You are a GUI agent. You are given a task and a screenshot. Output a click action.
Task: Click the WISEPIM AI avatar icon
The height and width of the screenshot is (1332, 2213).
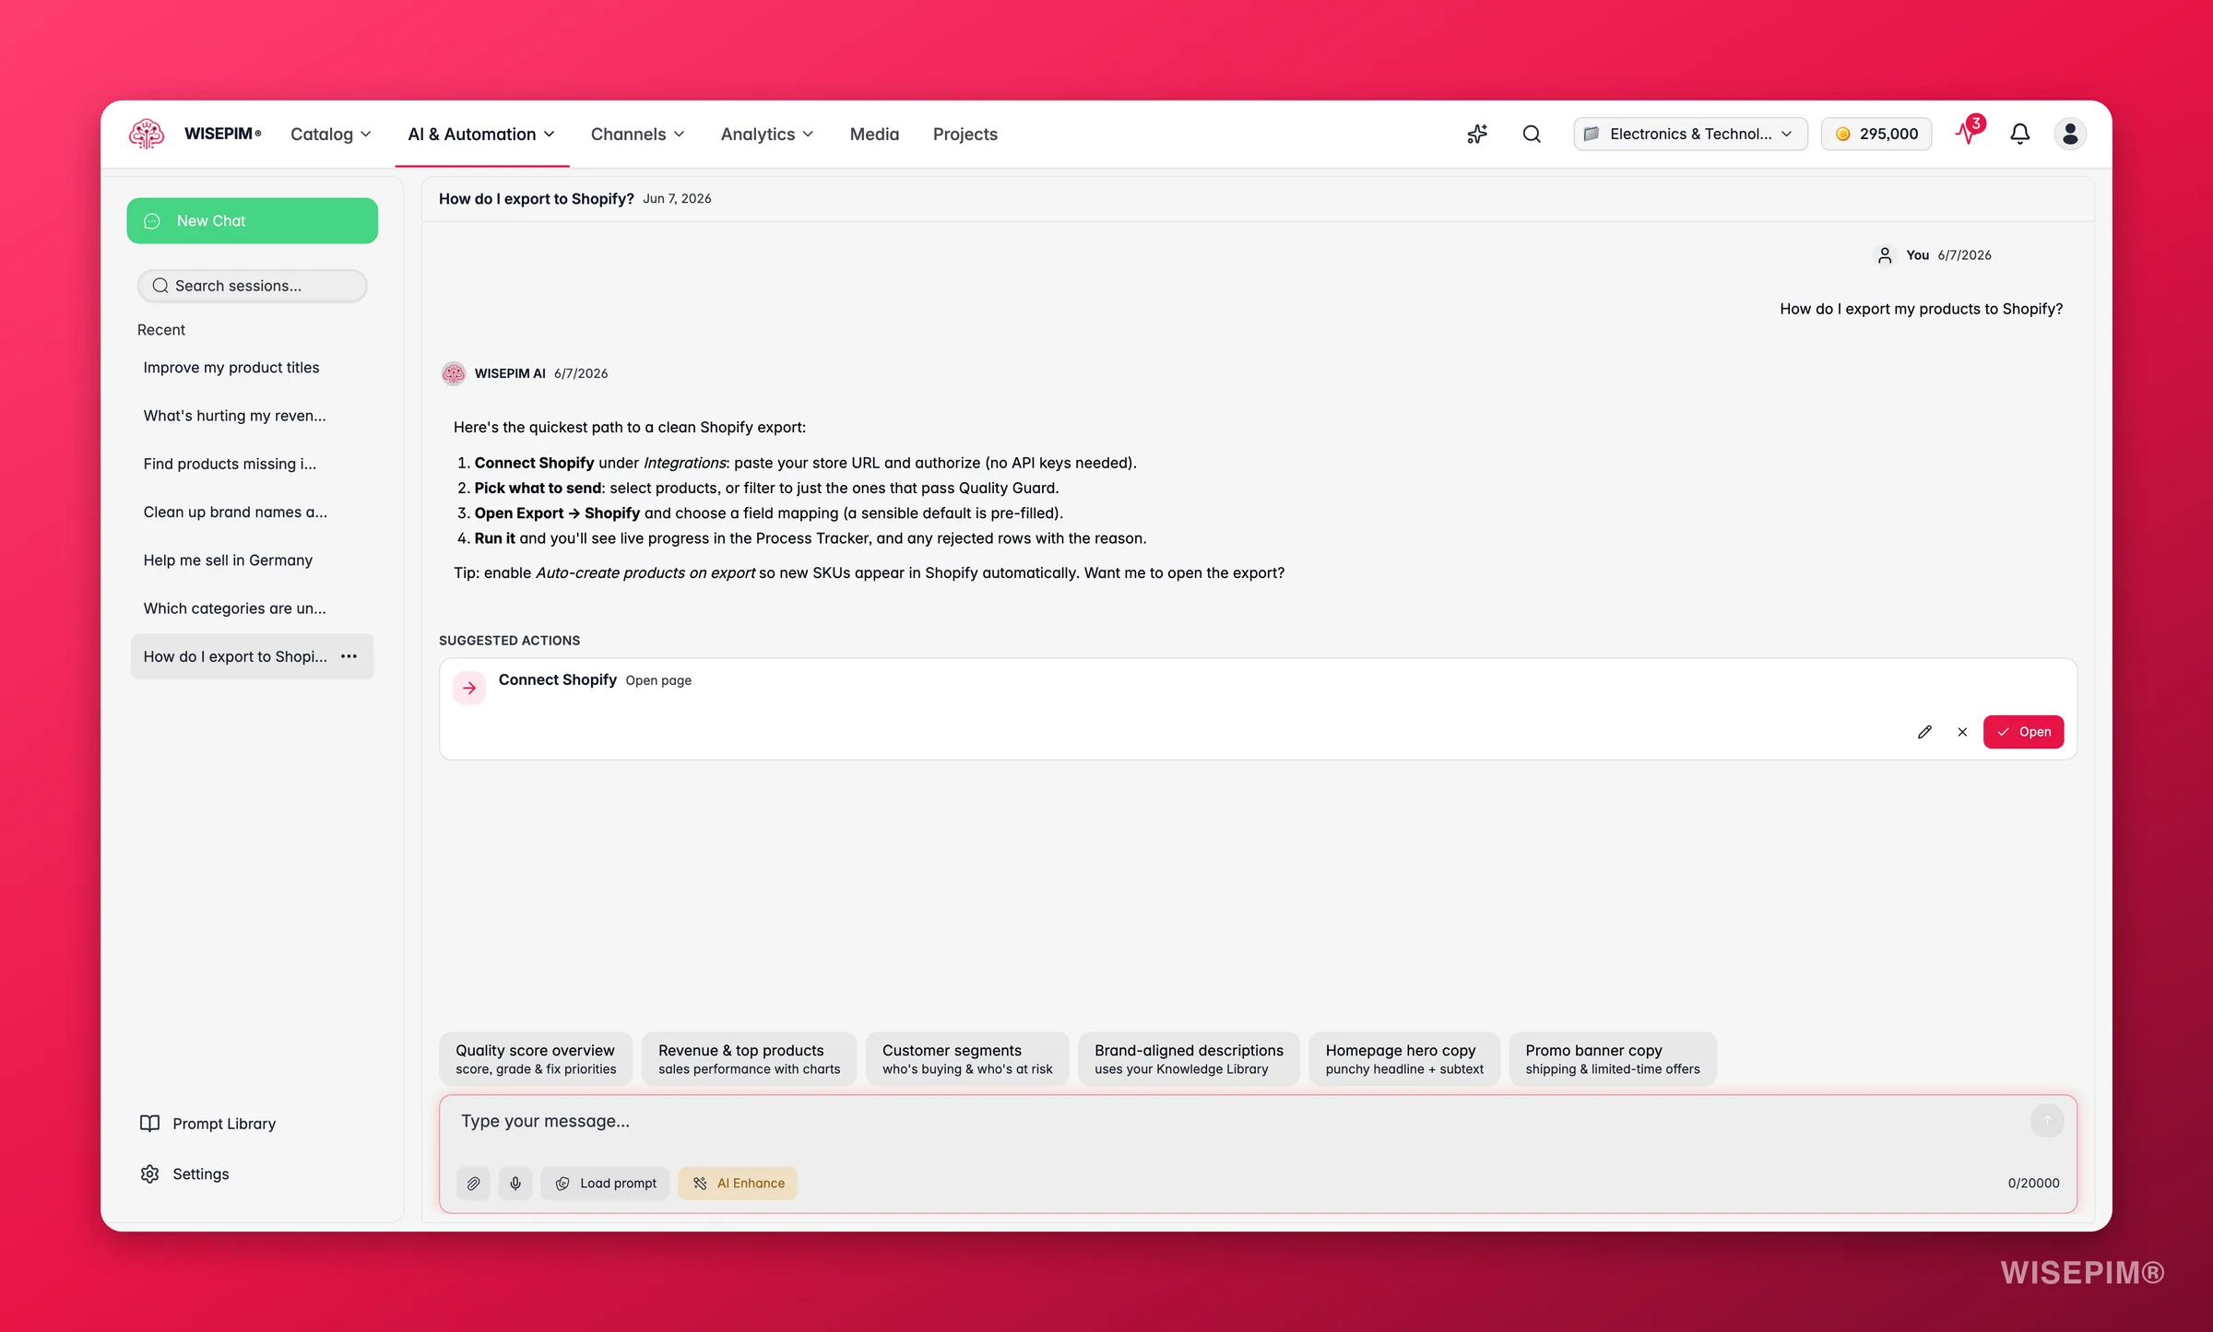coord(453,373)
